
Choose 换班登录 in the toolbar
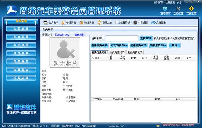point(158,23)
